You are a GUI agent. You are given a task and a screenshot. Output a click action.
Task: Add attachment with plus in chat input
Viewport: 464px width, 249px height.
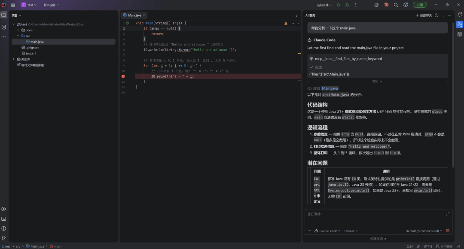(x=309, y=231)
